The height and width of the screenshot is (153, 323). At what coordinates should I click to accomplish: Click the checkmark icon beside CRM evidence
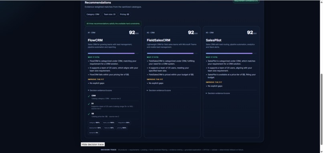click(x=89, y=96)
